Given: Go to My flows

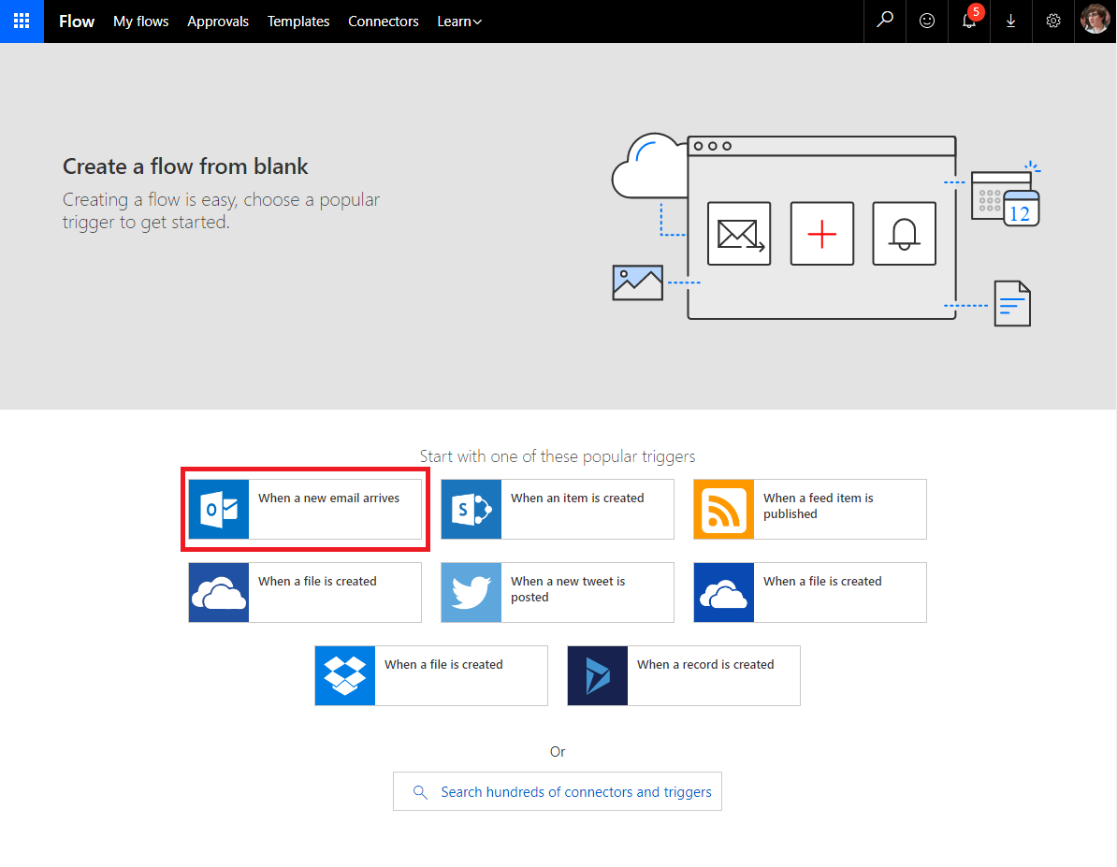Looking at the screenshot, I should (141, 22).
